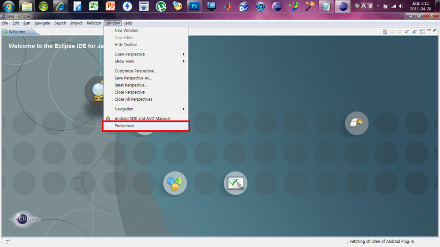Click the taskbar clock date 2011-04-28
The image size is (440, 247).
[x=420, y=9]
